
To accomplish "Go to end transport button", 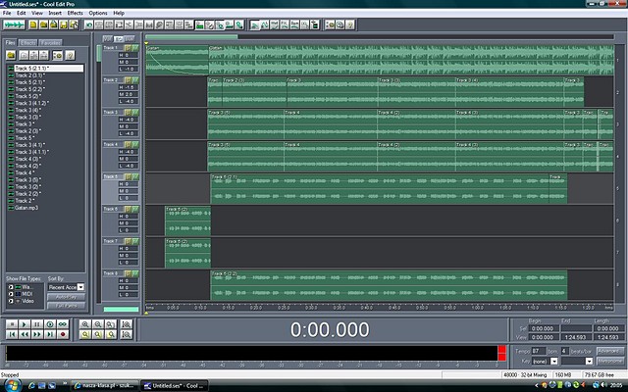I will 50,334.
